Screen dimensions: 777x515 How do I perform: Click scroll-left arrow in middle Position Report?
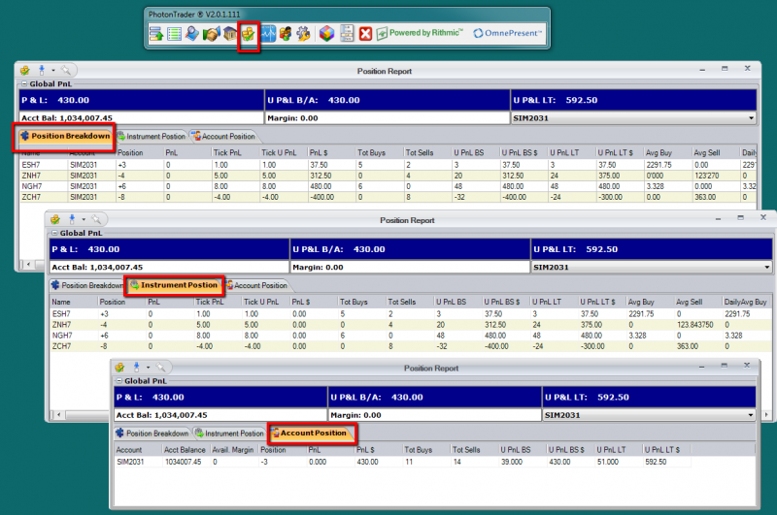(58, 414)
